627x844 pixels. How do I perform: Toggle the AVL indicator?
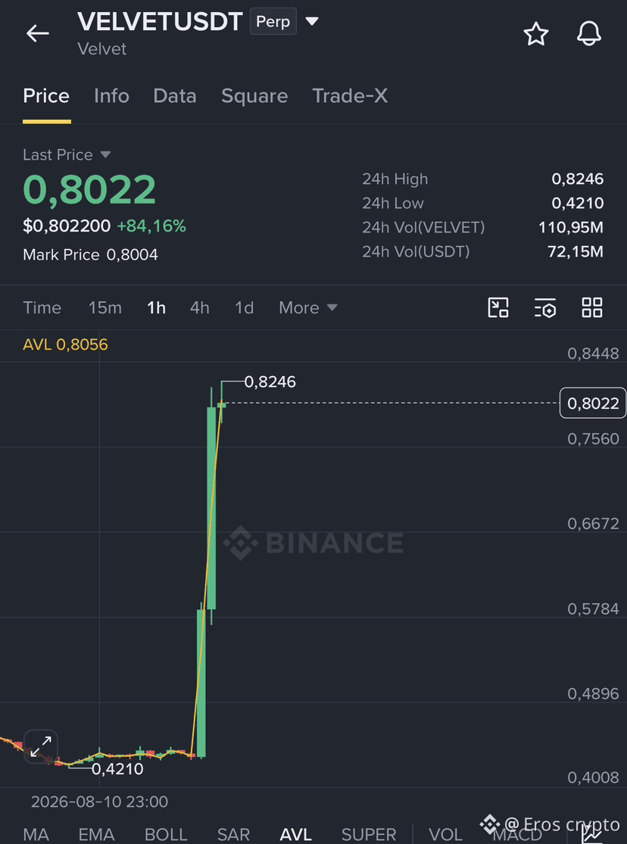296,834
